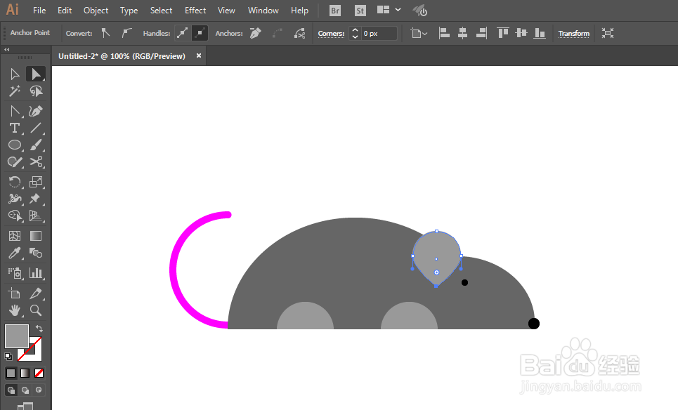Select the Width tool

[x=15, y=199]
